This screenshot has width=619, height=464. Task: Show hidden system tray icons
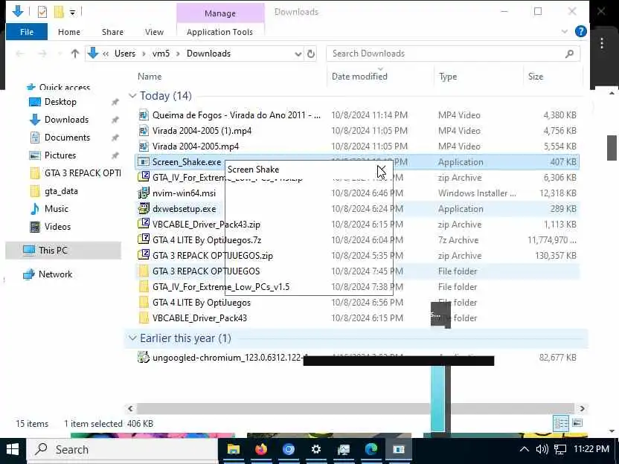click(524, 449)
